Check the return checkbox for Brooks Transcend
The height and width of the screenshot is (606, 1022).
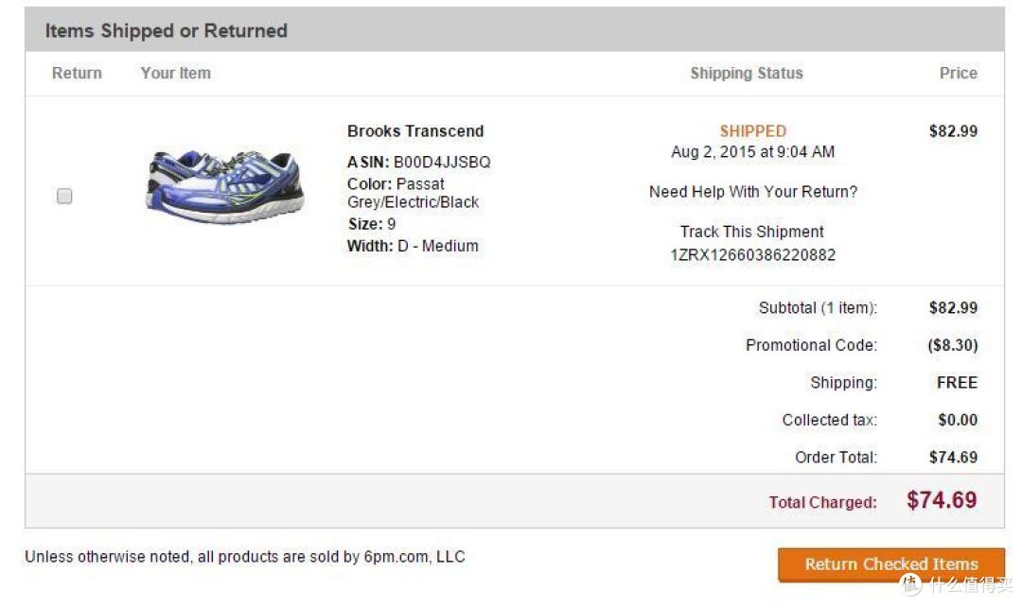[64, 196]
